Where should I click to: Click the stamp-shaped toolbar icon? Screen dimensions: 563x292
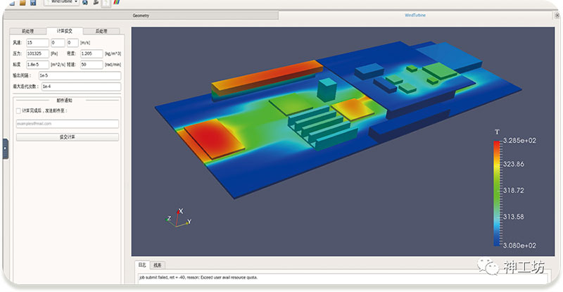[x=96, y=3]
